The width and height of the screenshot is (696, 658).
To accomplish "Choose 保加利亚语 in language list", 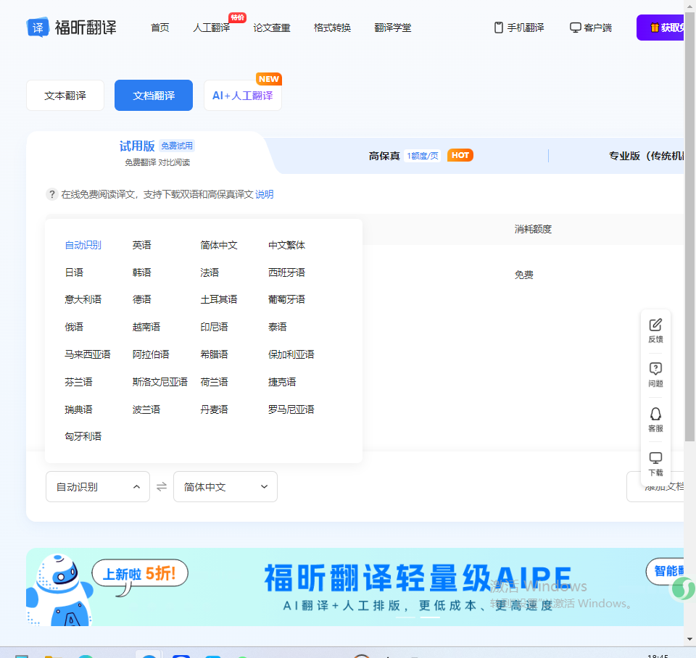I will 291,354.
